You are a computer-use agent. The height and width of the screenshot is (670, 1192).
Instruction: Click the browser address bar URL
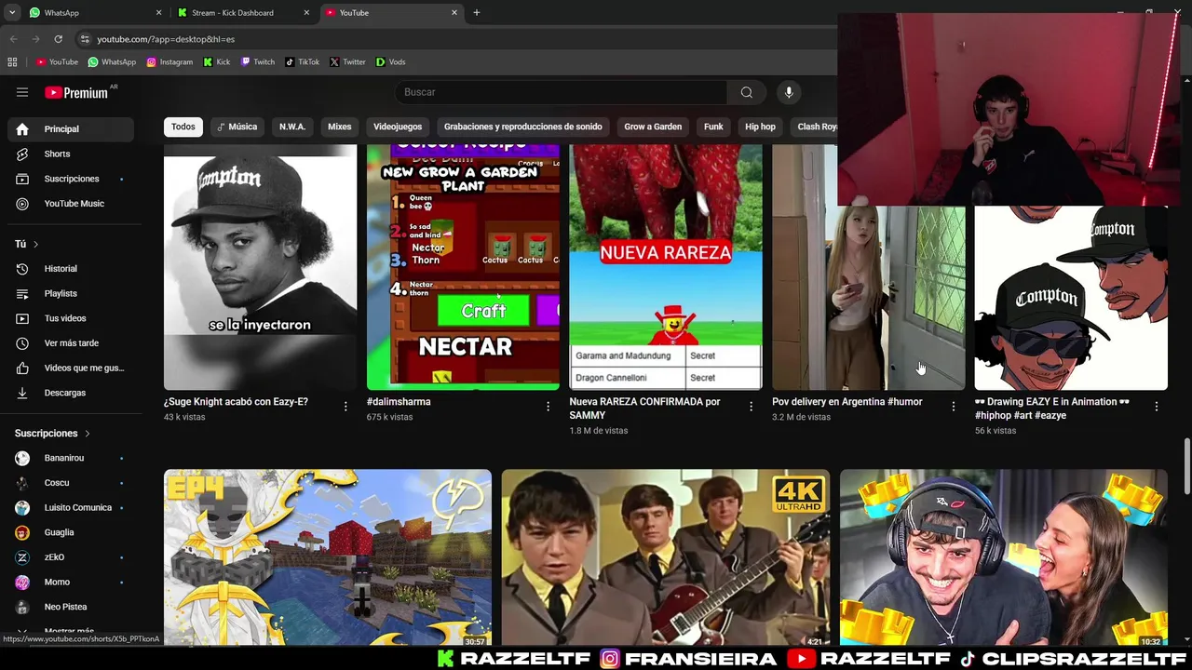click(x=166, y=39)
